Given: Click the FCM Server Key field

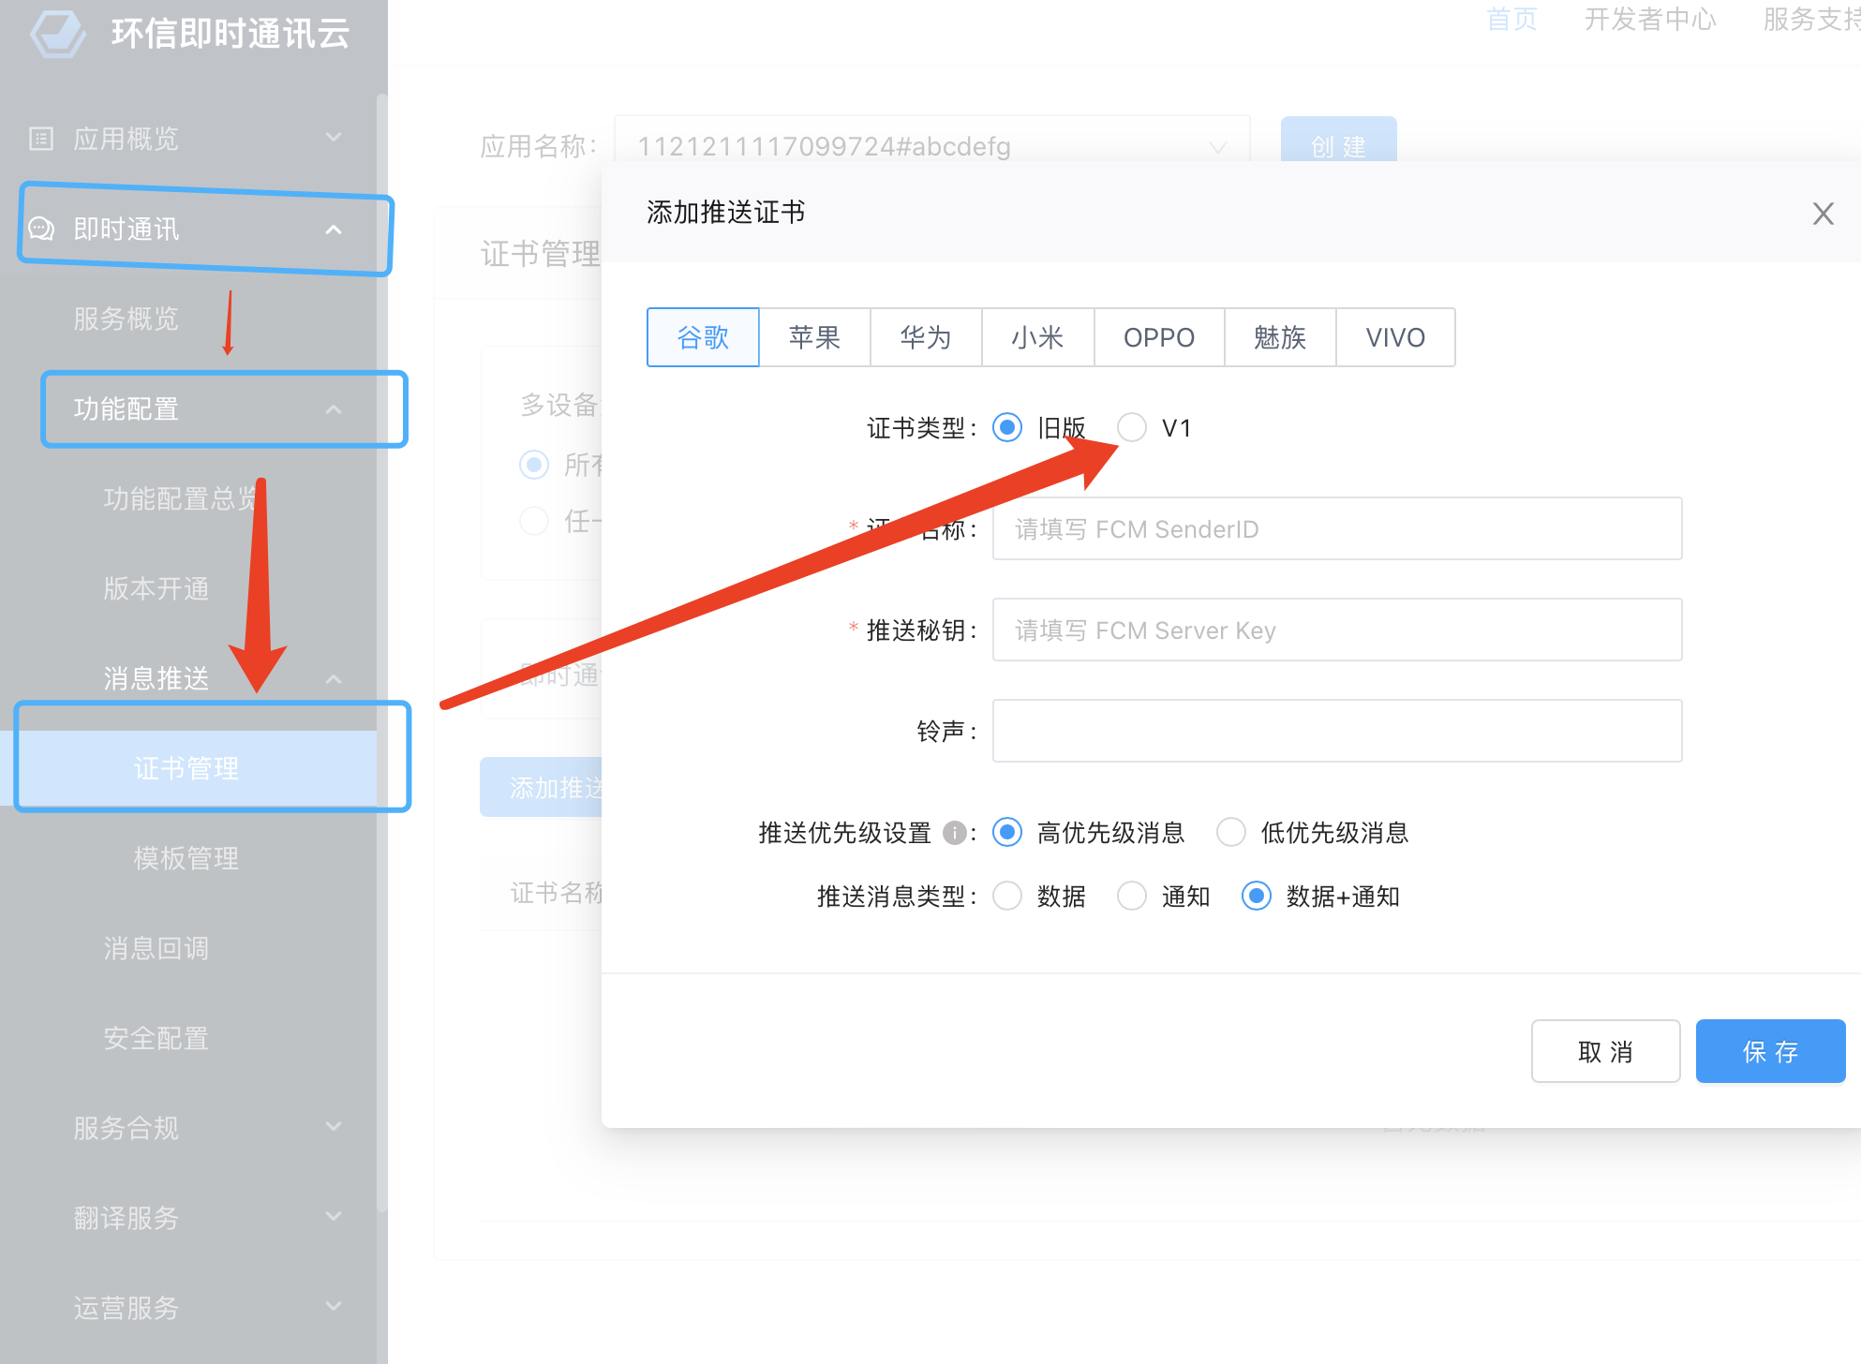Looking at the screenshot, I should (1336, 630).
